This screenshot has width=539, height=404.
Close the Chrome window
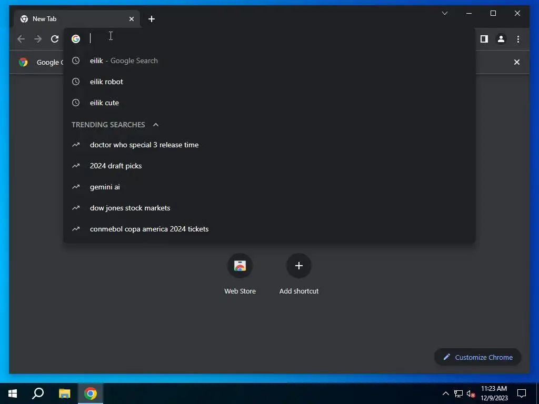pyautogui.click(x=517, y=13)
